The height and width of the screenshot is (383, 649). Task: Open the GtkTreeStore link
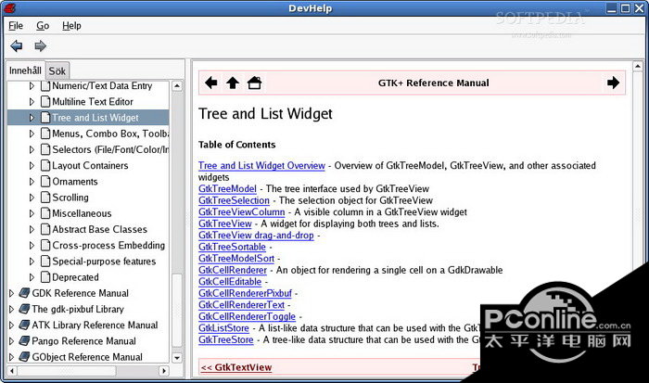(225, 339)
